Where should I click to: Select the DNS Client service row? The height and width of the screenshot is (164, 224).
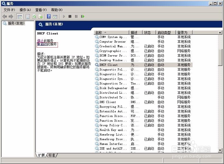coord(107,102)
